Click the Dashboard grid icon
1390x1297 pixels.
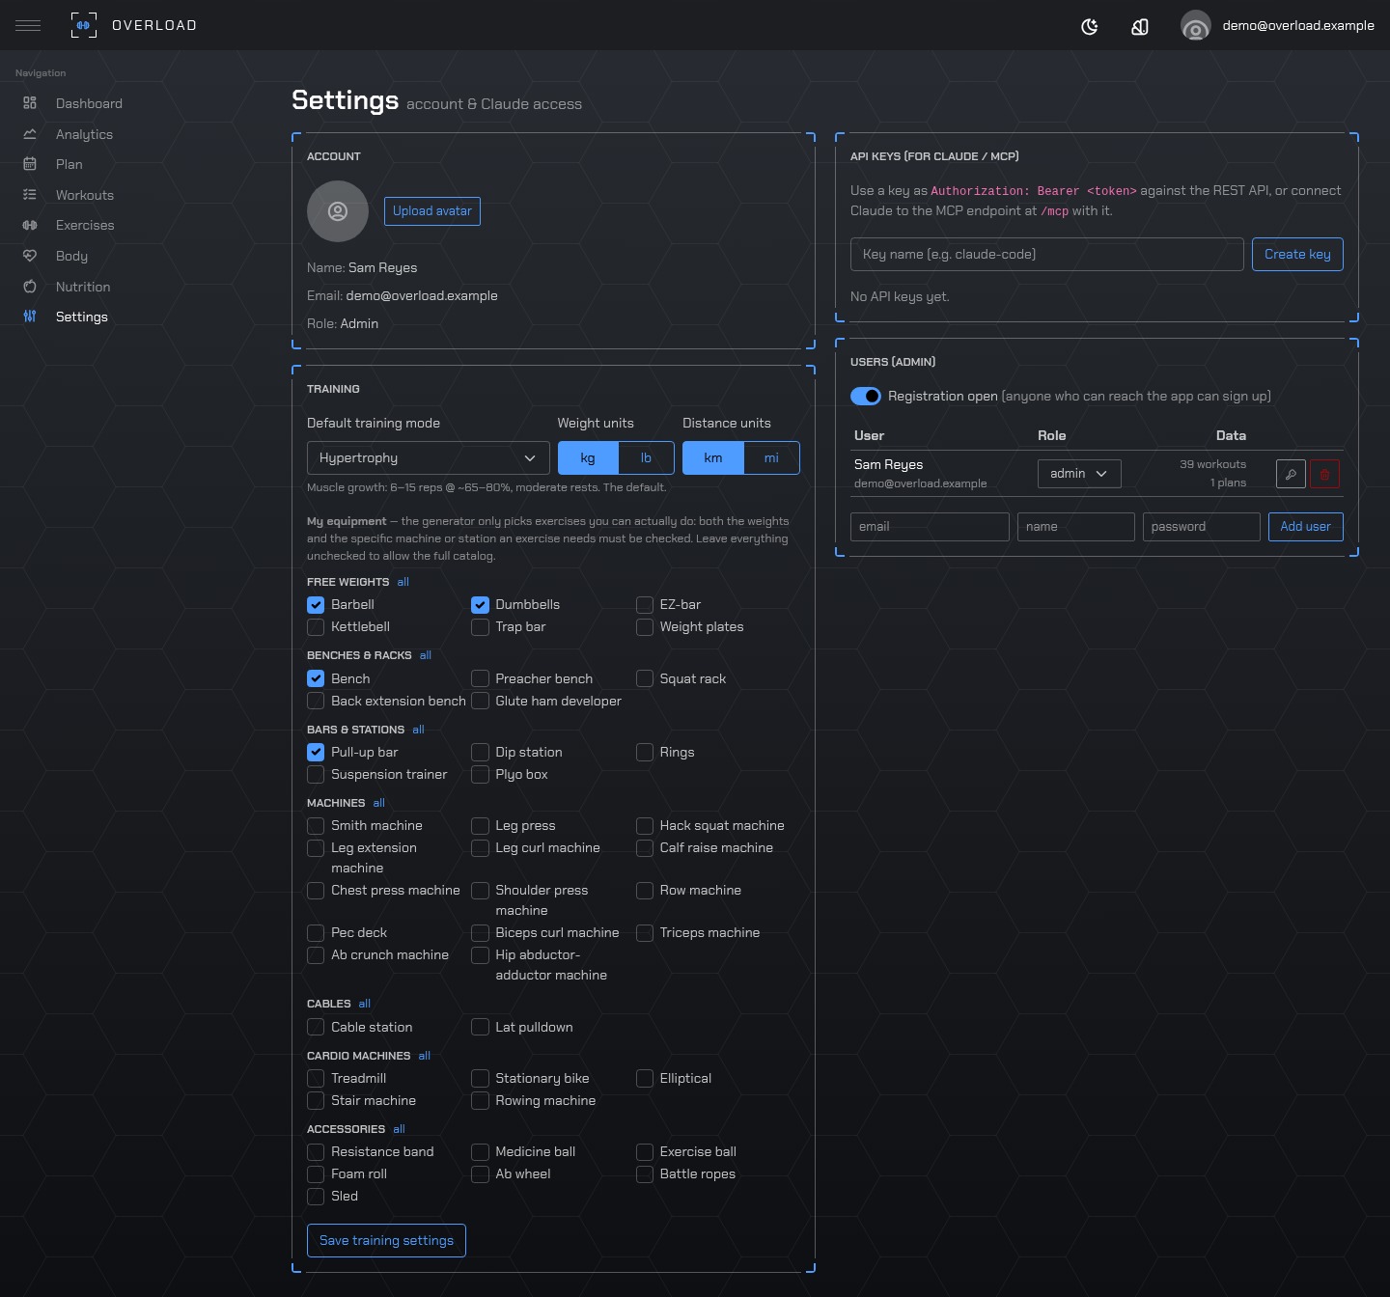click(30, 103)
